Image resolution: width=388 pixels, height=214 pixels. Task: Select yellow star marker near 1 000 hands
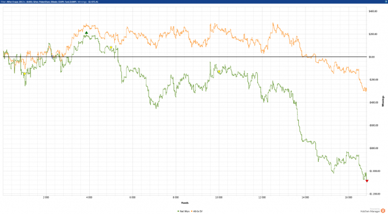[x=25, y=74]
